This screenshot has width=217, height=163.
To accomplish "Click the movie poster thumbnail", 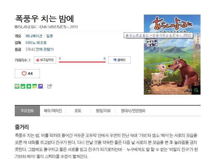I will click(x=172, y=55).
